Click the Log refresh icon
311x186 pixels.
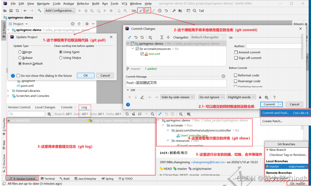127,114
